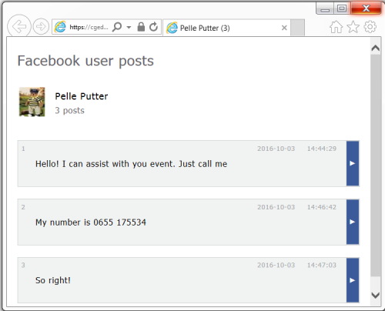Click Pelle Putter's profile picture
Viewport: 385px width, 311px height.
point(32,102)
